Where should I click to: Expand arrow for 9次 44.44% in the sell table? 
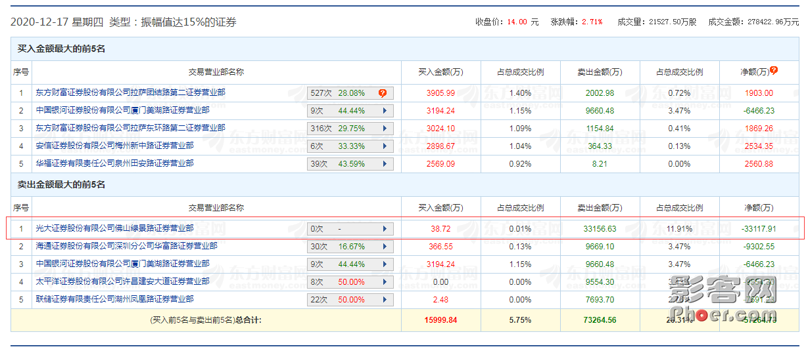384,264
